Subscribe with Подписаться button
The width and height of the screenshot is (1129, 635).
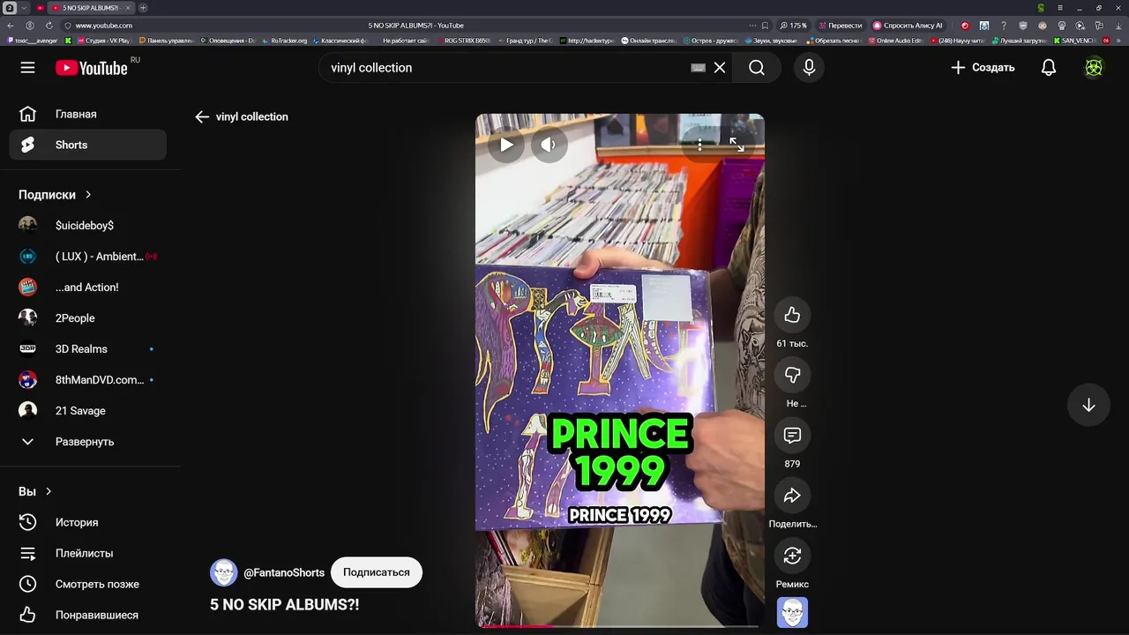tap(377, 572)
